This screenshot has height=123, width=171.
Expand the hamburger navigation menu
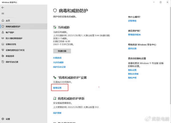(3, 13)
